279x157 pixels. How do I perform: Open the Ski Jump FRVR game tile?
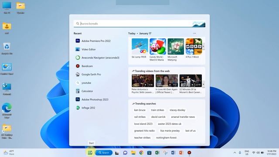[139, 48]
